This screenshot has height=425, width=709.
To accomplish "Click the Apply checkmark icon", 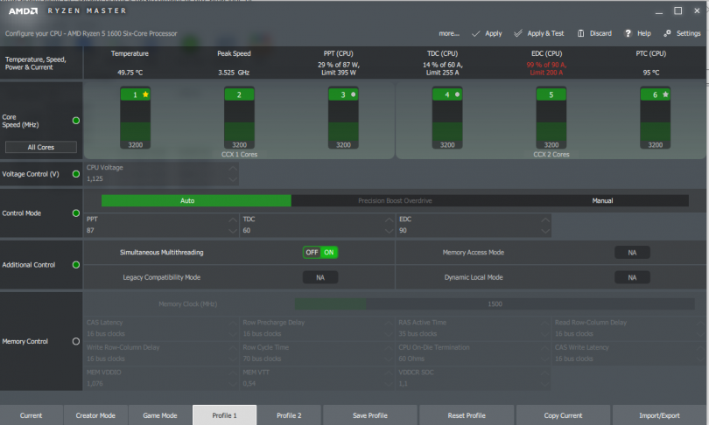I will point(475,33).
